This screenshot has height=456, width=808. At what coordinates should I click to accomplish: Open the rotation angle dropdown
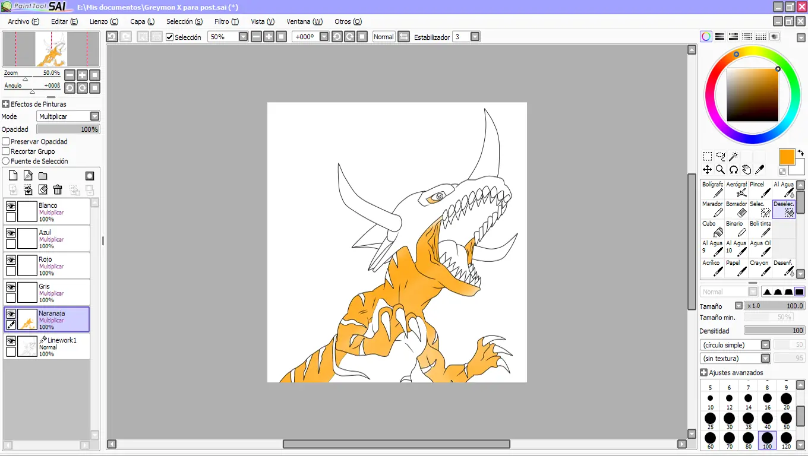point(324,37)
